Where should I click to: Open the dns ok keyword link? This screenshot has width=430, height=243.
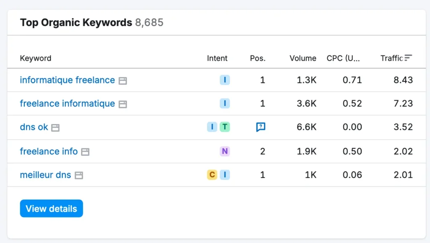[x=34, y=127]
